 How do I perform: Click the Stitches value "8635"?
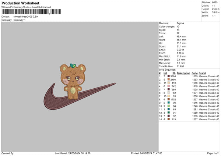point(215,3)
